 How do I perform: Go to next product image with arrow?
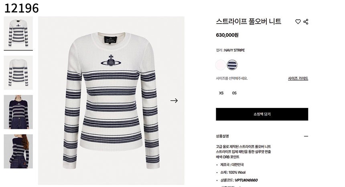point(174,101)
